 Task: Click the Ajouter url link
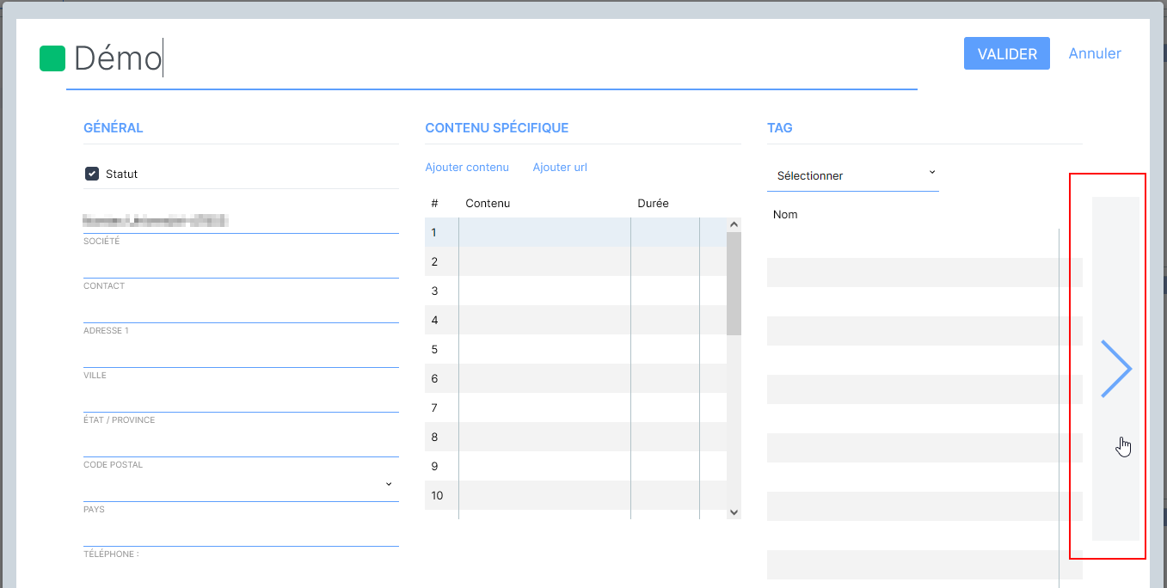(x=560, y=168)
